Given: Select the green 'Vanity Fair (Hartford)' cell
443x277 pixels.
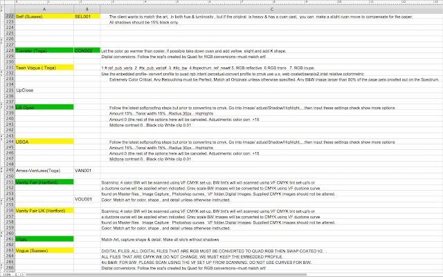Looking at the screenshot, I should point(44,182).
